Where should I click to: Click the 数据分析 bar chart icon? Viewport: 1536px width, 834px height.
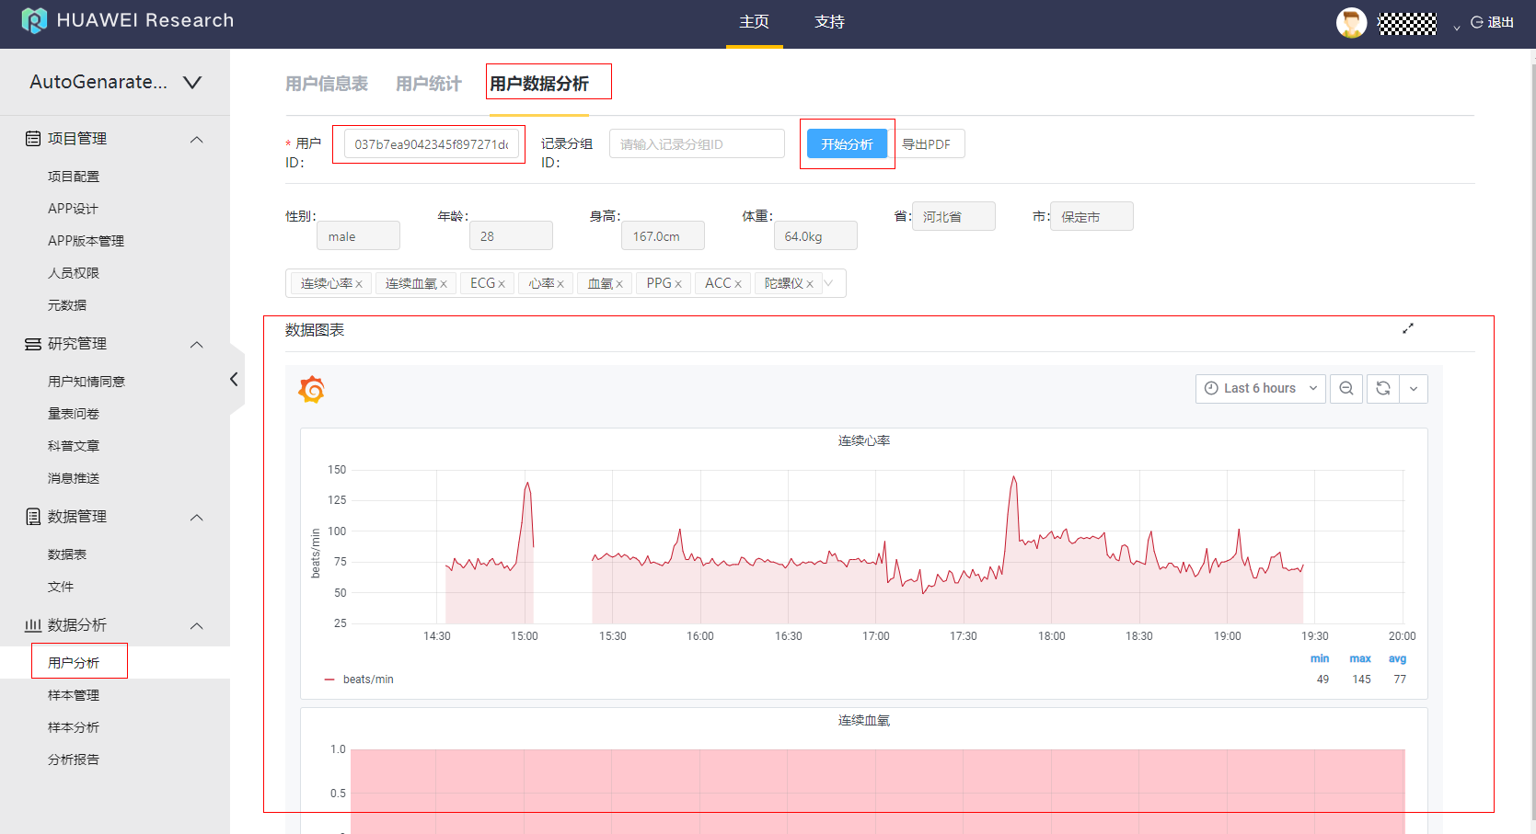pyautogui.click(x=33, y=625)
